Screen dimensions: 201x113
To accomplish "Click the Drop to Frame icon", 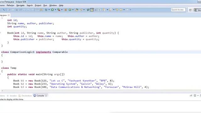I will tap(37, 10).
